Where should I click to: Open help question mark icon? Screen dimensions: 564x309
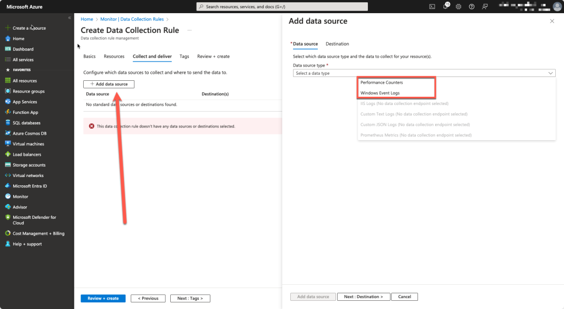click(471, 7)
